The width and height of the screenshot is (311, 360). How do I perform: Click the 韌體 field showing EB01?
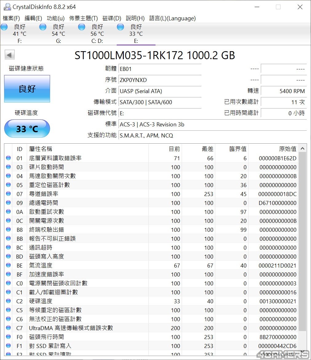point(160,69)
